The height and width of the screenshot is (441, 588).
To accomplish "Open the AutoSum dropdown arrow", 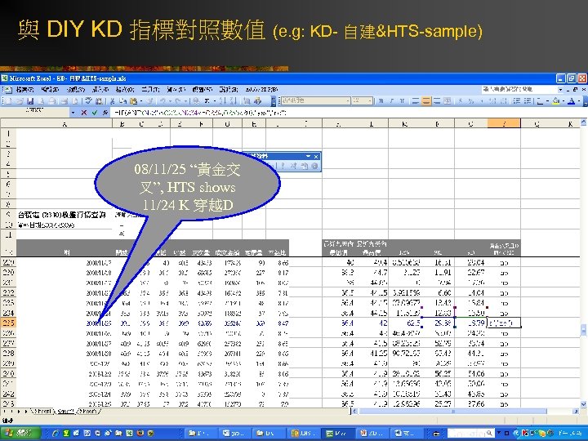I will pyautogui.click(x=214, y=101).
